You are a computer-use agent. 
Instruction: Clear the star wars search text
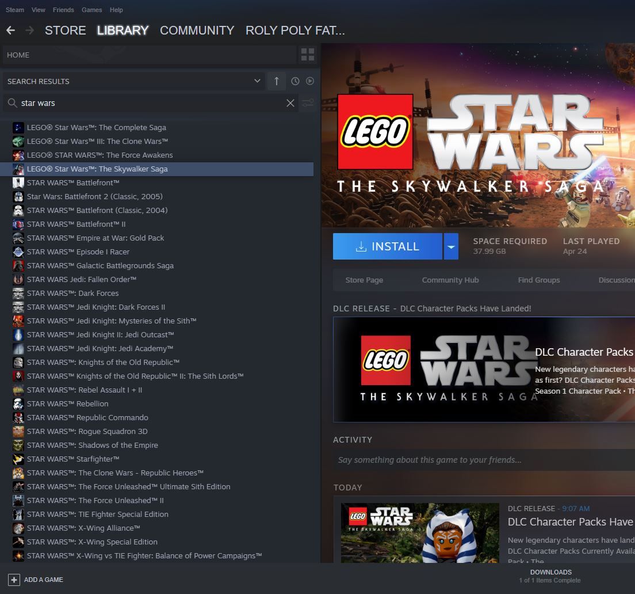290,104
